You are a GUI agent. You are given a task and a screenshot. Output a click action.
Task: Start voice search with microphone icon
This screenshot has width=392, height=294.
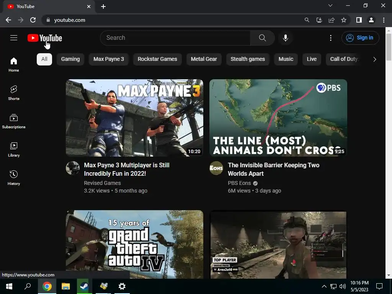click(x=285, y=38)
